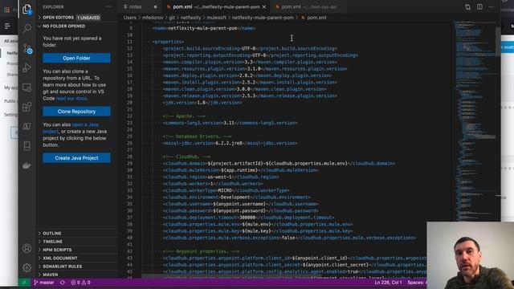Image resolution: width=514 pixels, height=289 pixels.
Task: Click the jdk.version line 20
Action: click(x=202, y=103)
